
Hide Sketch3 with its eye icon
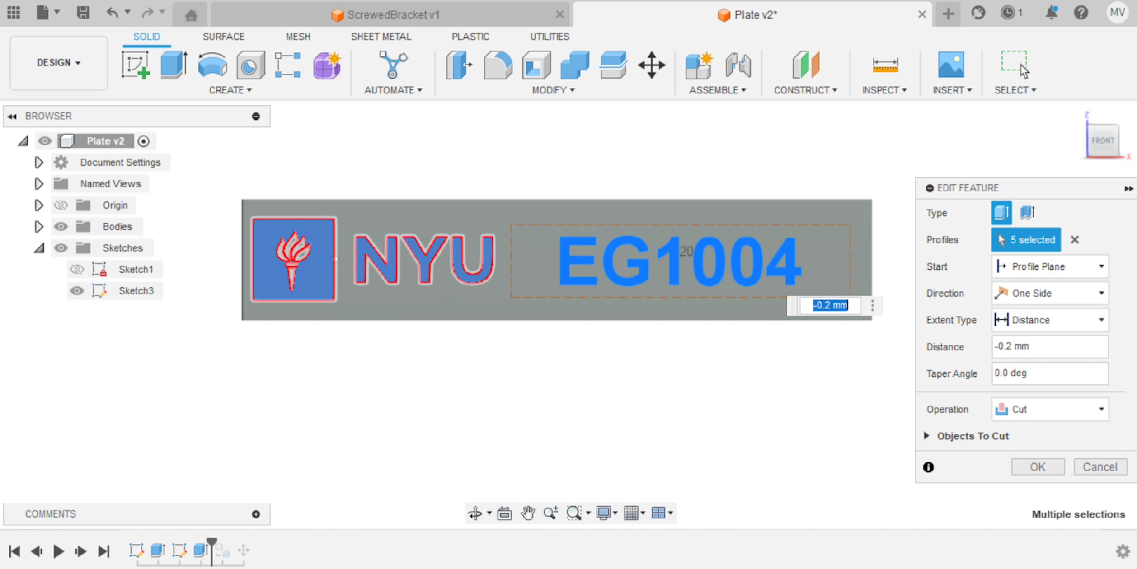pyautogui.click(x=77, y=291)
